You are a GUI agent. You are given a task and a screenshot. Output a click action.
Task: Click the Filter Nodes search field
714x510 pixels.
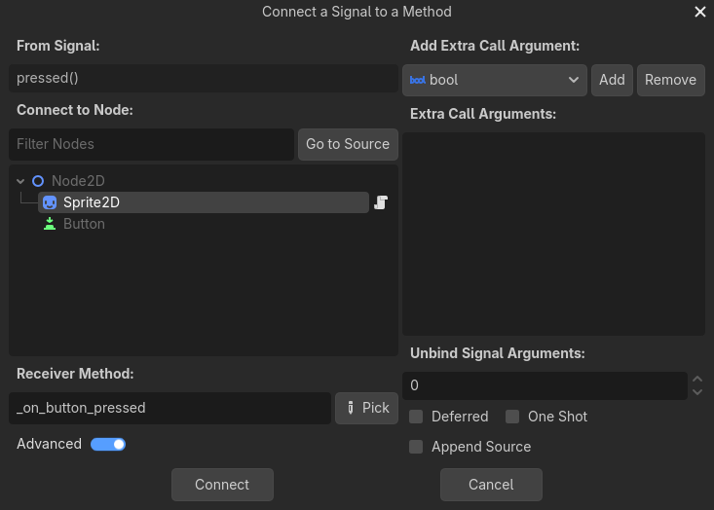(151, 144)
